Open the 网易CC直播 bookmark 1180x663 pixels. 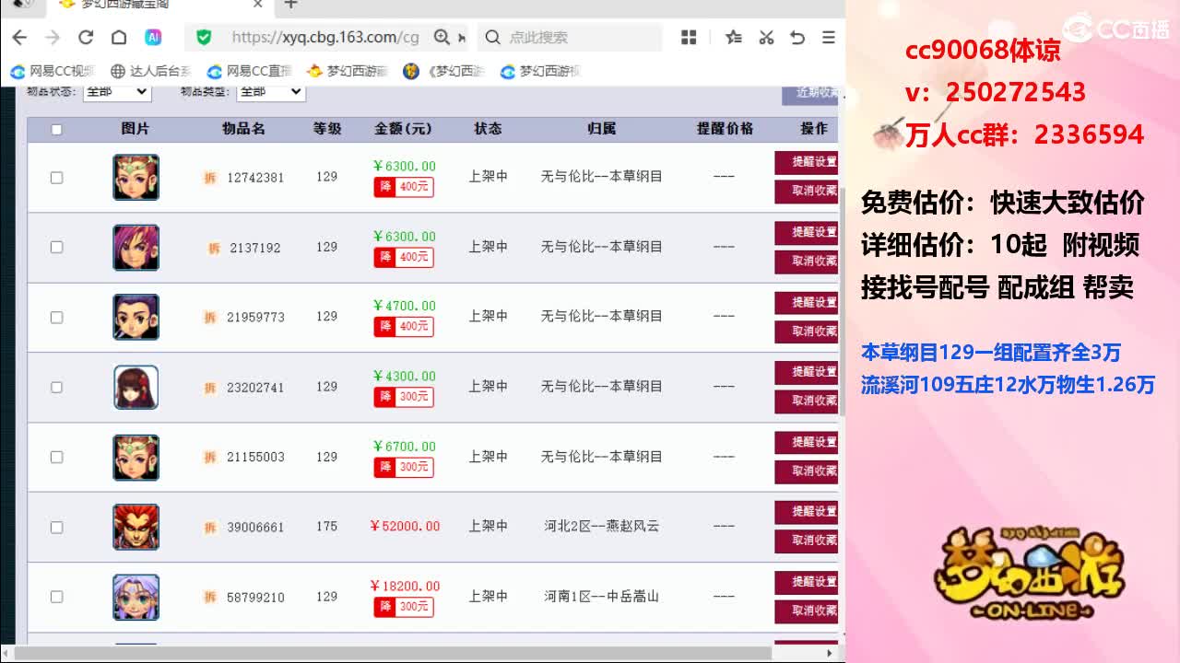(249, 71)
